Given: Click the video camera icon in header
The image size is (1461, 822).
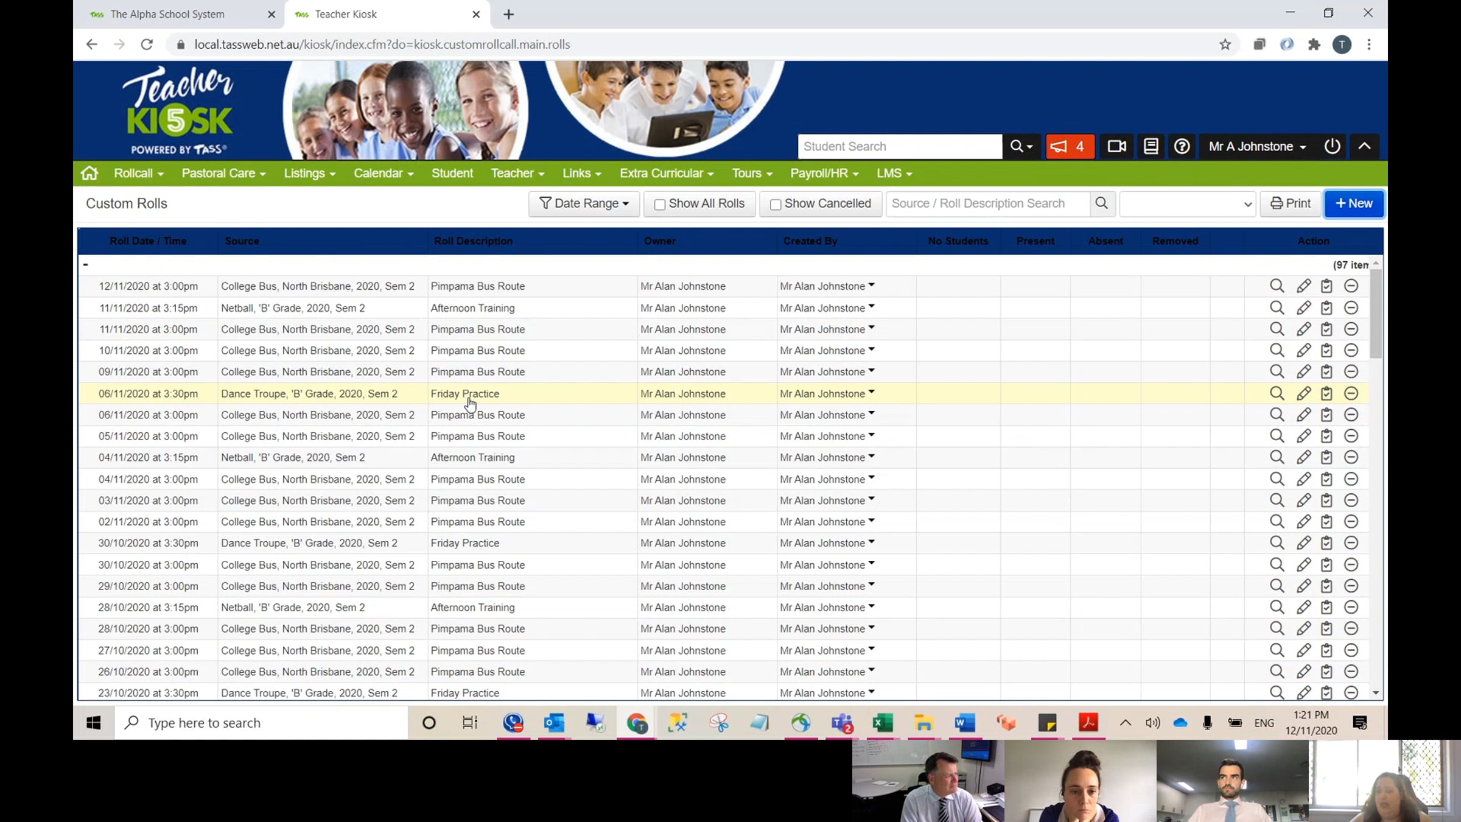Looking at the screenshot, I should click(x=1116, y=147).
